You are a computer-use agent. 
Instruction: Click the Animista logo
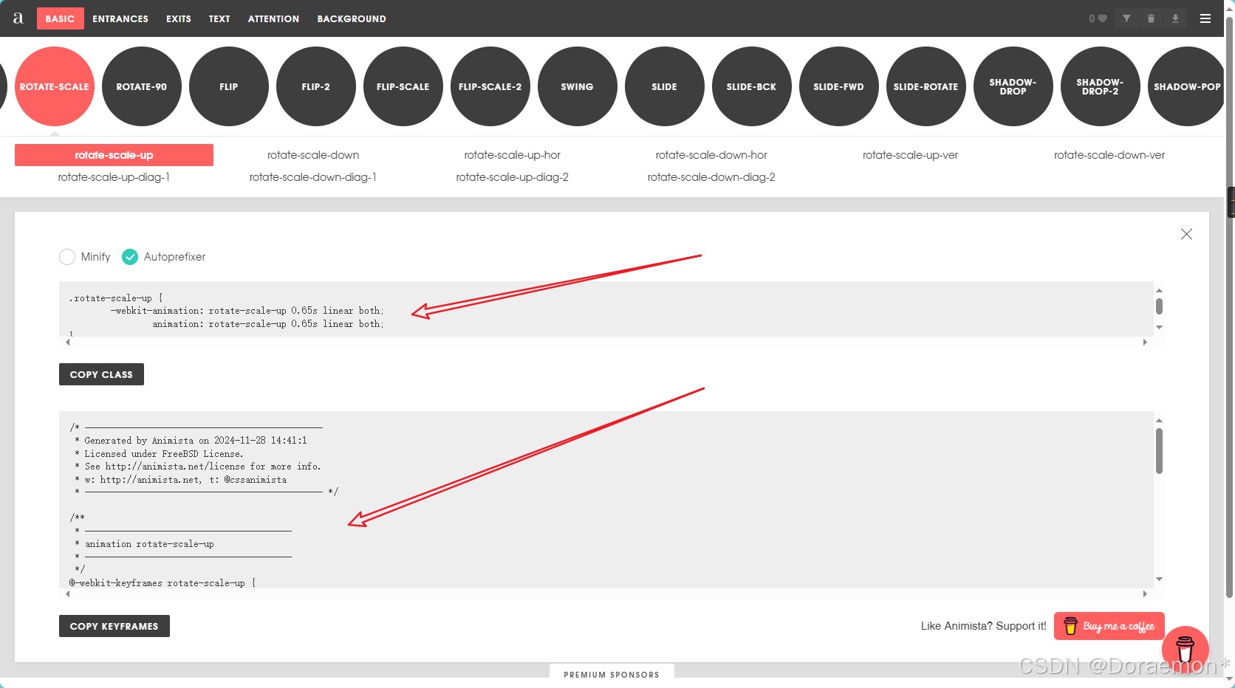(18, 18)
